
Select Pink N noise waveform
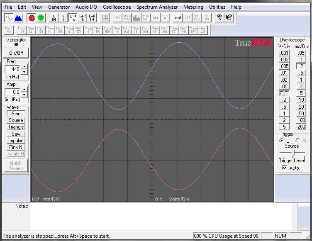point(16,147)
